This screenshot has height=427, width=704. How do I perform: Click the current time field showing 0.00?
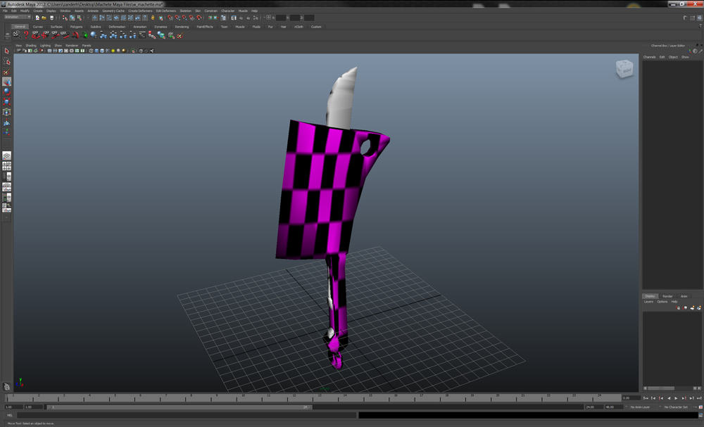click(631, 398)
